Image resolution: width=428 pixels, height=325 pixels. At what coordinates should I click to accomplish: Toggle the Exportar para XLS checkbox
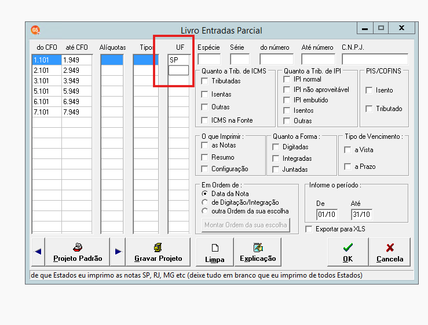coord(309,229)
